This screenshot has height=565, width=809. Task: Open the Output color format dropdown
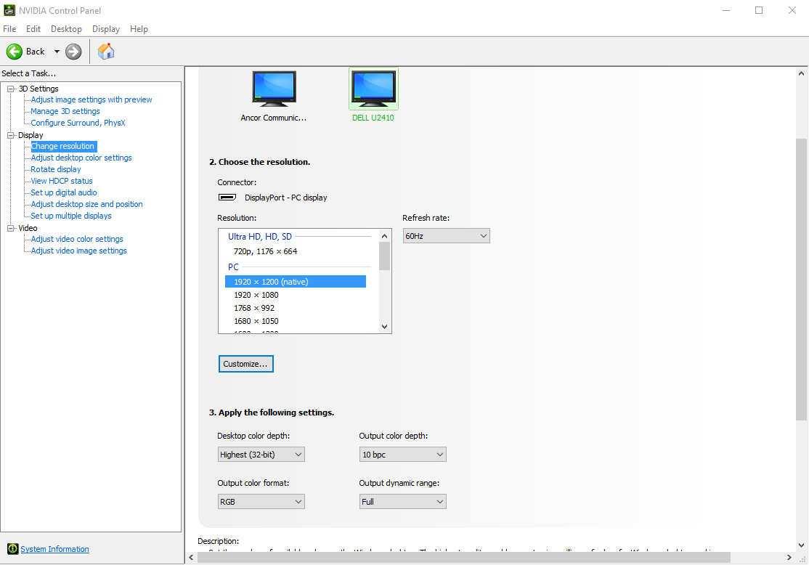(261, 502)
